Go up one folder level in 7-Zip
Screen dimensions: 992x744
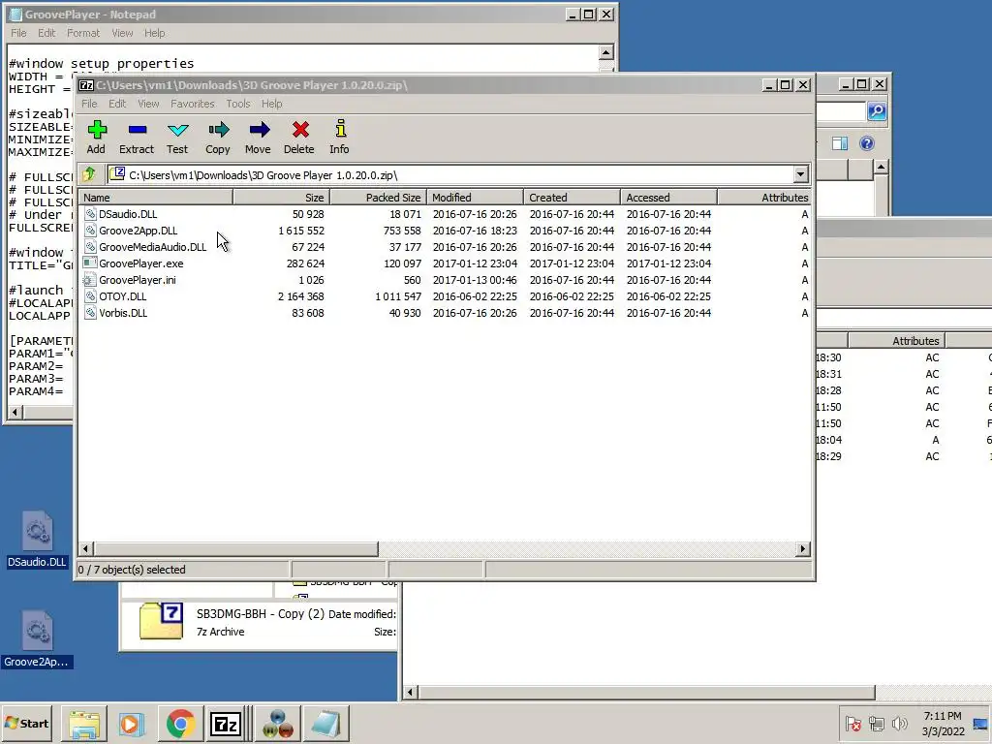(x=89, y=174)
